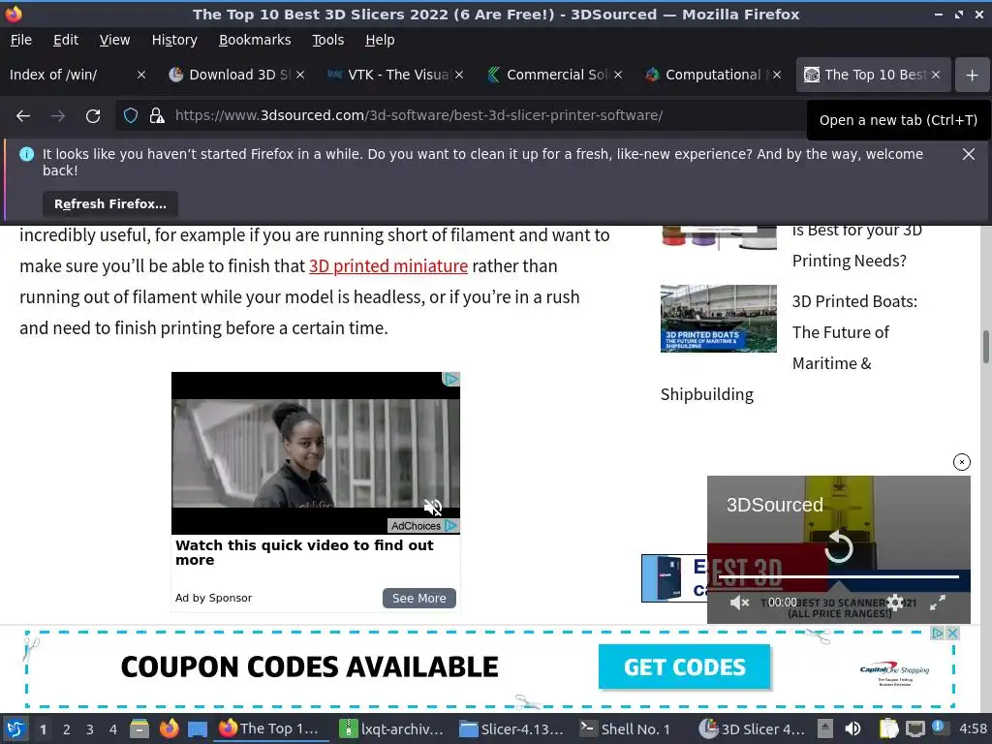Switch to virtual desktop 2
Image resolution: width=992 pixels, height=744 pixels.
point(67,729)
